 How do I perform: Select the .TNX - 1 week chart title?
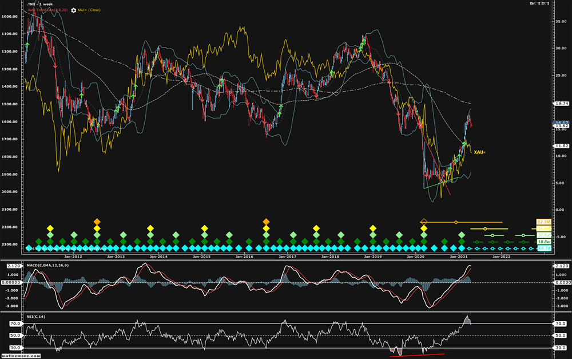[x=41, y=5]
